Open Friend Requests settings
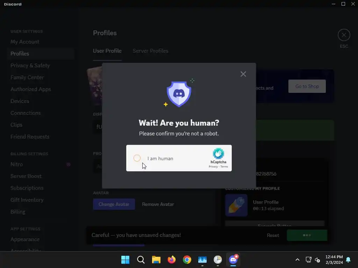This screenshot has width=358, height=268. pos(30,136)
